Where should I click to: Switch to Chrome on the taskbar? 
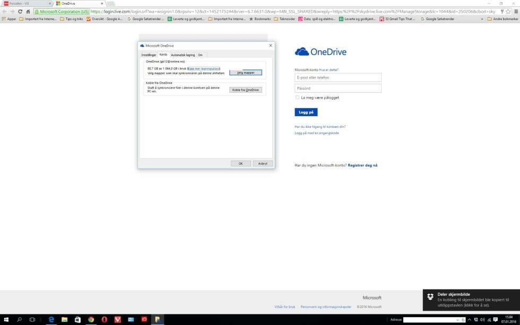(91, 319)
